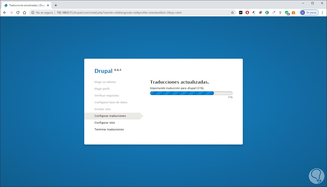Open the green shield extension
Viewport: 327px width, 187px height.
(287, 13)
